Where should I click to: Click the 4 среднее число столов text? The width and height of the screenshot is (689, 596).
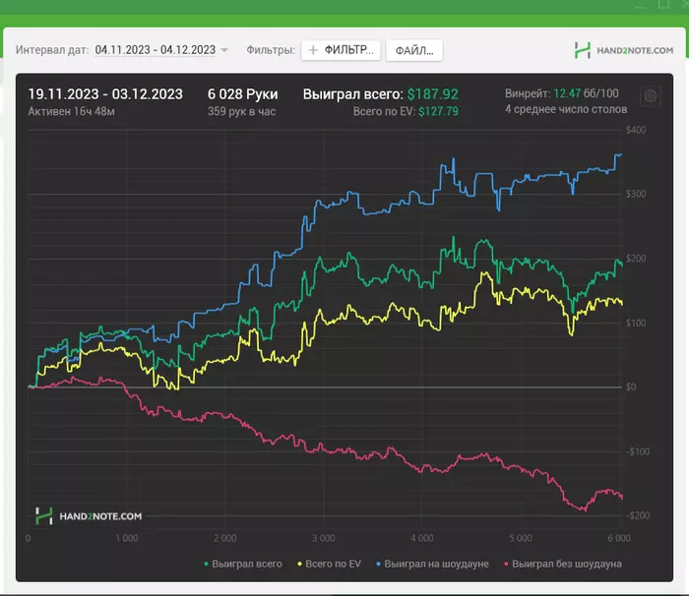tap(566, 109)
